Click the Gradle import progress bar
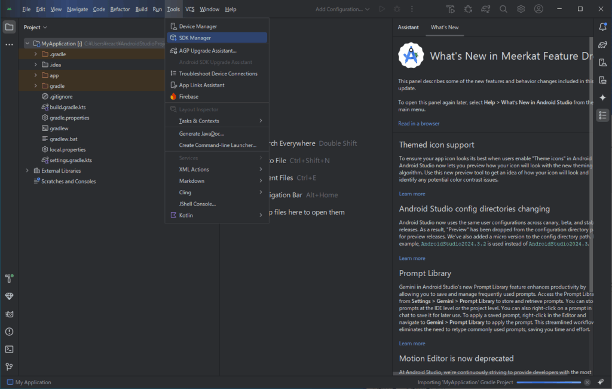 click(549, 382)
